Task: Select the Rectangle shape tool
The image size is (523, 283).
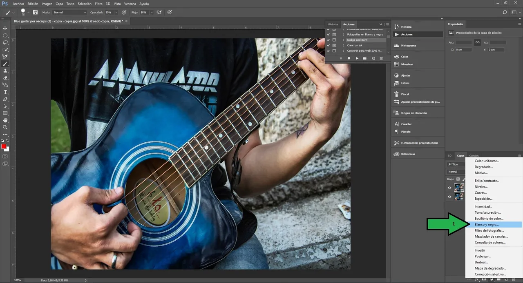Action: [x=5, y=113]
